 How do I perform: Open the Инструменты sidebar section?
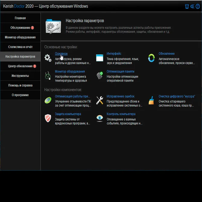coord(20,76)
